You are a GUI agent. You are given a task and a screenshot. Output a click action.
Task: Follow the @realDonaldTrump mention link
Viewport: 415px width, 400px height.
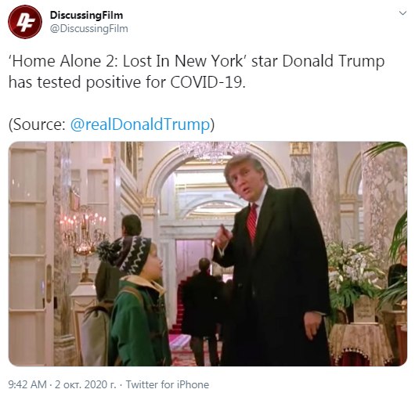[x=140, y=124]
